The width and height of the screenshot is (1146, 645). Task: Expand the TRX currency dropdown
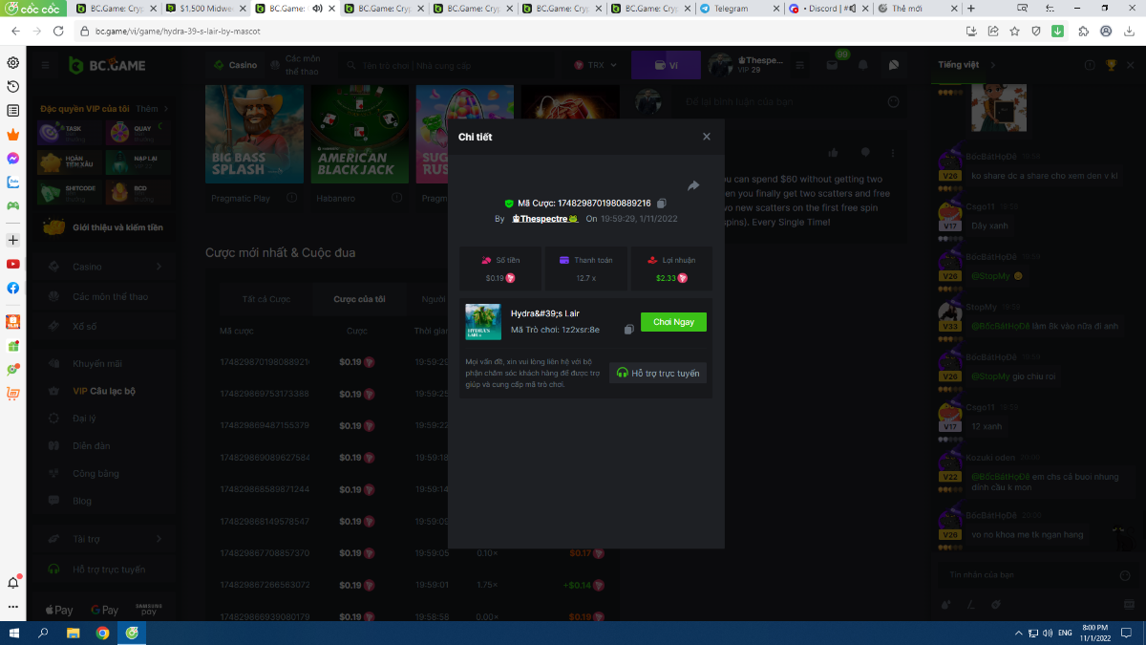(x=597, y=65)
